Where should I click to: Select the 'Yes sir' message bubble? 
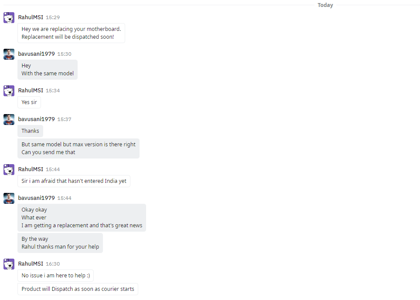[29, 102]
